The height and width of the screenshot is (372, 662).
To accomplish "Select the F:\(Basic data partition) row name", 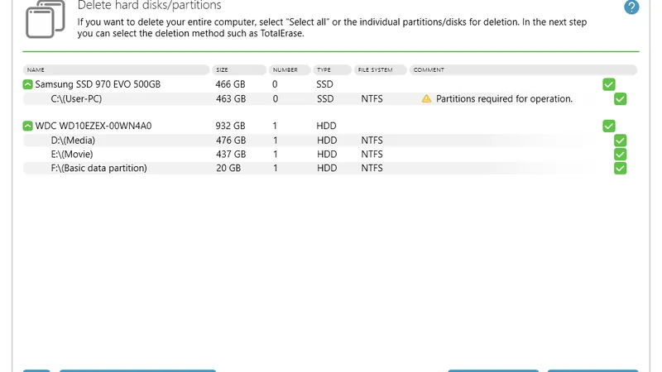I will pos(98,169).
